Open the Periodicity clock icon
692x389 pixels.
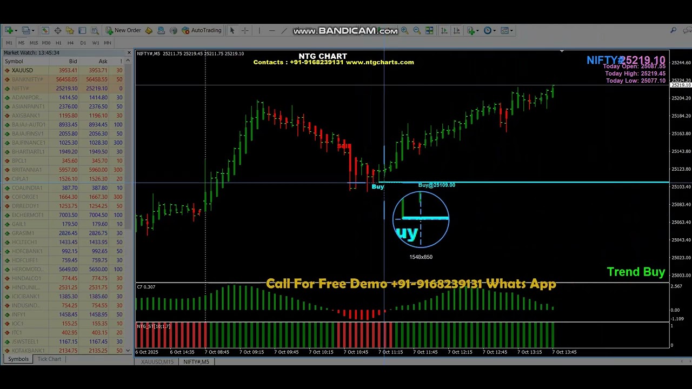click(x=488, y=30)
